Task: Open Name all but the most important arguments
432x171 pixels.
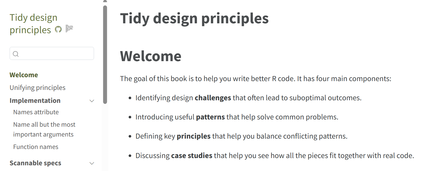Action: point(44,130)
